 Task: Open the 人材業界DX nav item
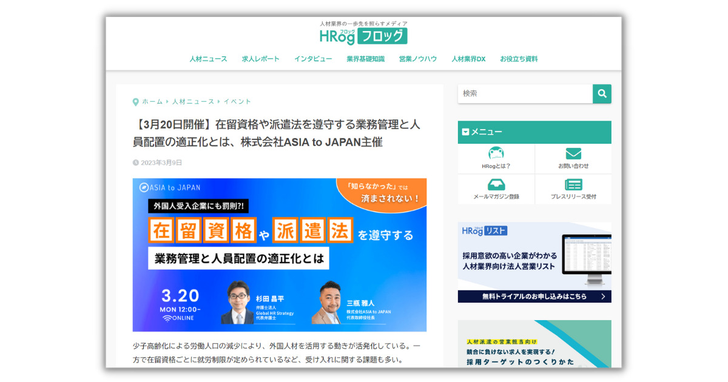[x=468, y=59]
